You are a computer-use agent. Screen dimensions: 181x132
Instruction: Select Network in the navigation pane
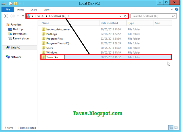[x=16, y=57]
